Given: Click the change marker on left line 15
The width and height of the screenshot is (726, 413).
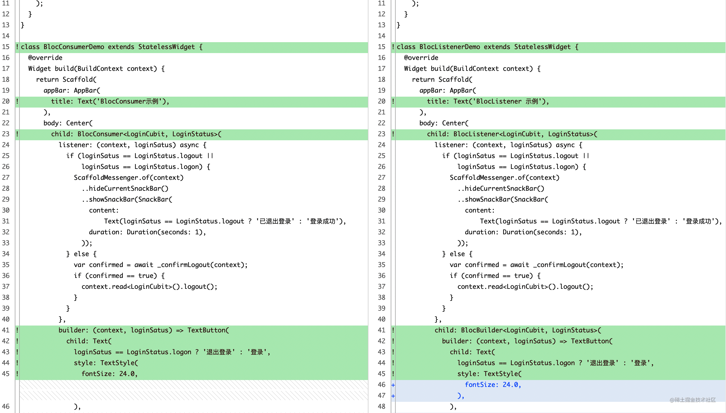Looking at the screenshot, I should [17, 47].
